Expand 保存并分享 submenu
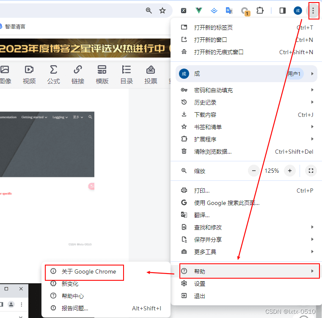This screenshot has width=322, height=318. [246, 240]
